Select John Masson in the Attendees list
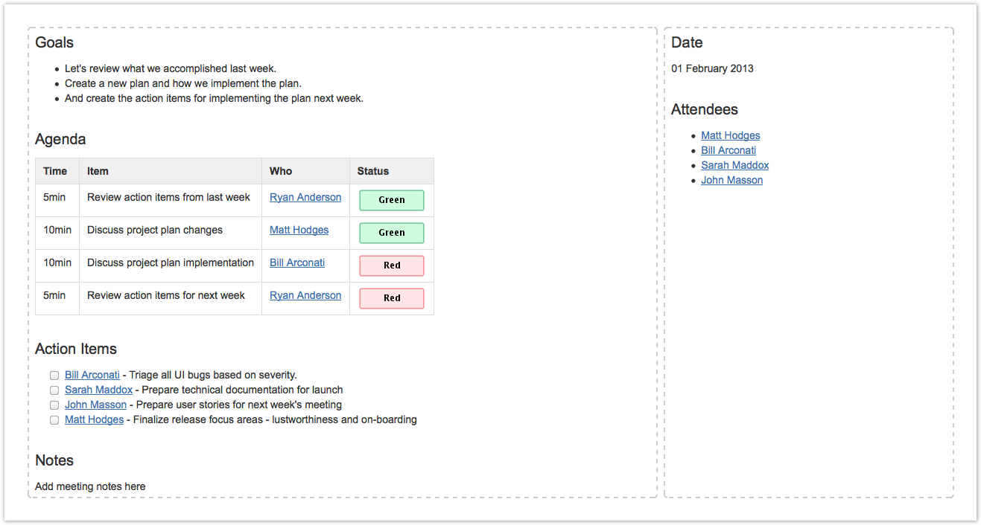981x525 pixels. (x=732, y=180)
